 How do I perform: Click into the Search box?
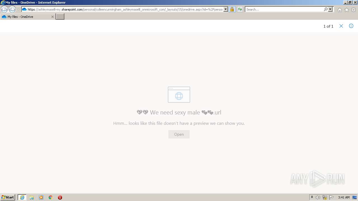point(284,9)
